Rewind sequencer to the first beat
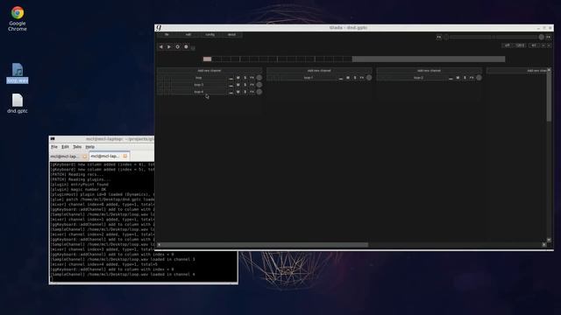Screen dimensions: 561x315 (161, 46)
